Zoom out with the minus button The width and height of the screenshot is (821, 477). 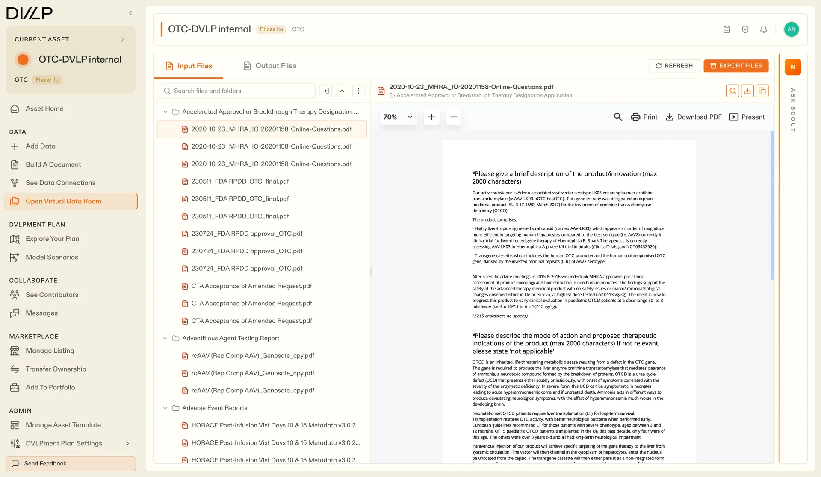454,117
